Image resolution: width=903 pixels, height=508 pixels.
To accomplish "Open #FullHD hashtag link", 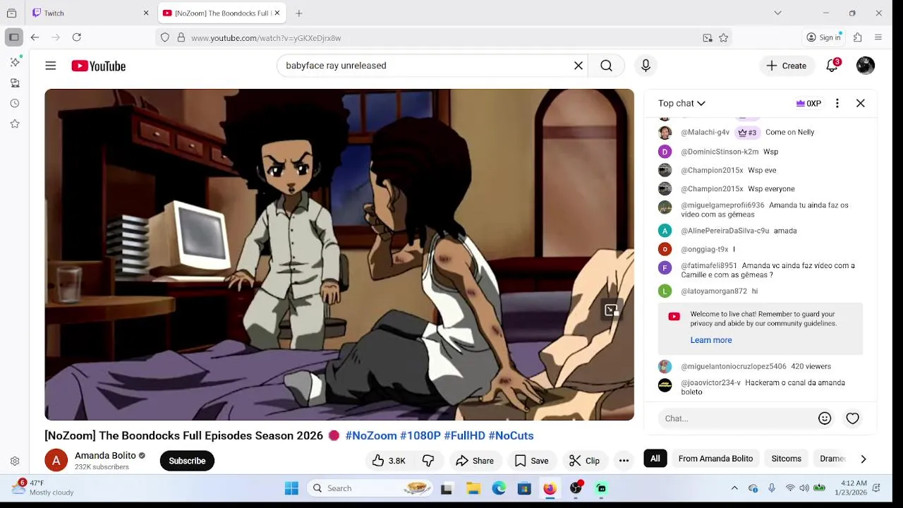I will 464,436.
